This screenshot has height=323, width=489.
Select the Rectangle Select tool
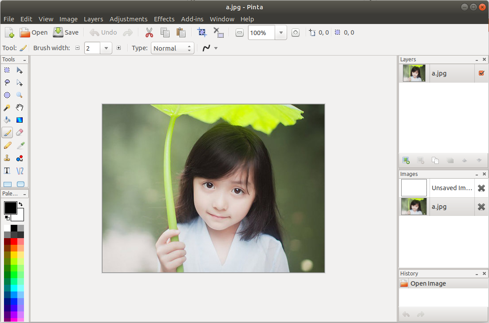(x=7, y=70)
